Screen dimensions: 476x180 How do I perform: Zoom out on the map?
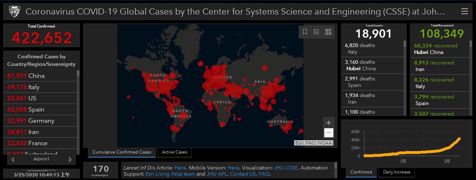328,133
